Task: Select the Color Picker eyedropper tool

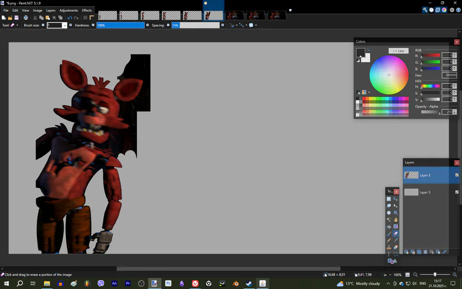Action: [396, 240]
